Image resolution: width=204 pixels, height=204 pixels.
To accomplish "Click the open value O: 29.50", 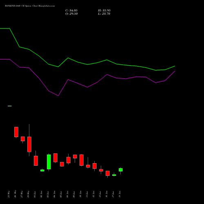I will (x=71, y=14).
